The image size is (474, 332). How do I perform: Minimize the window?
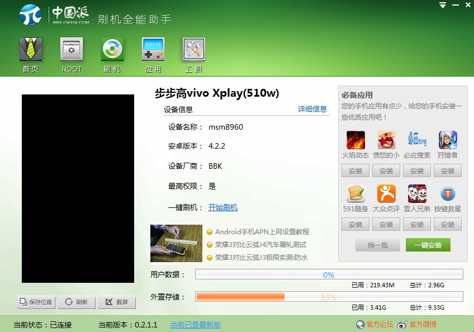pos(456,5)
